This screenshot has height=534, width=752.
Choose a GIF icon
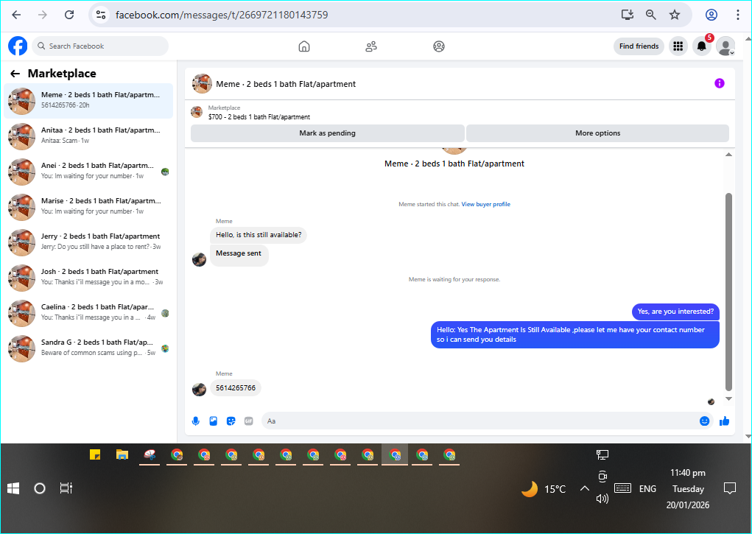248,421
